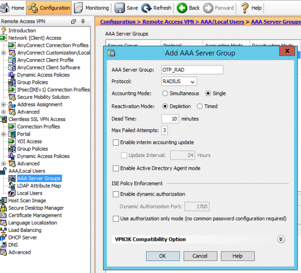Click the Home toolbar icon
301x273 pixels.
(6, 8)
